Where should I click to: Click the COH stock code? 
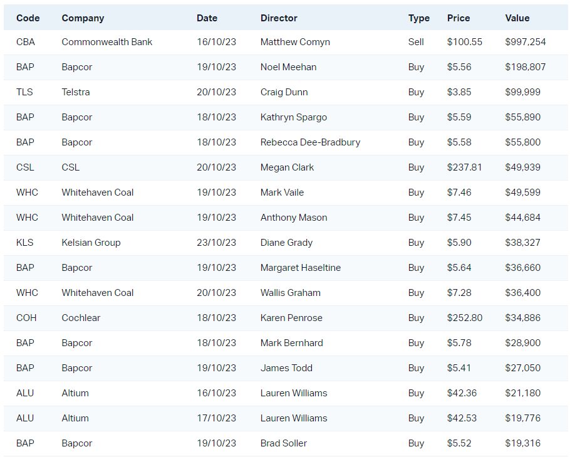coord(26,318)
